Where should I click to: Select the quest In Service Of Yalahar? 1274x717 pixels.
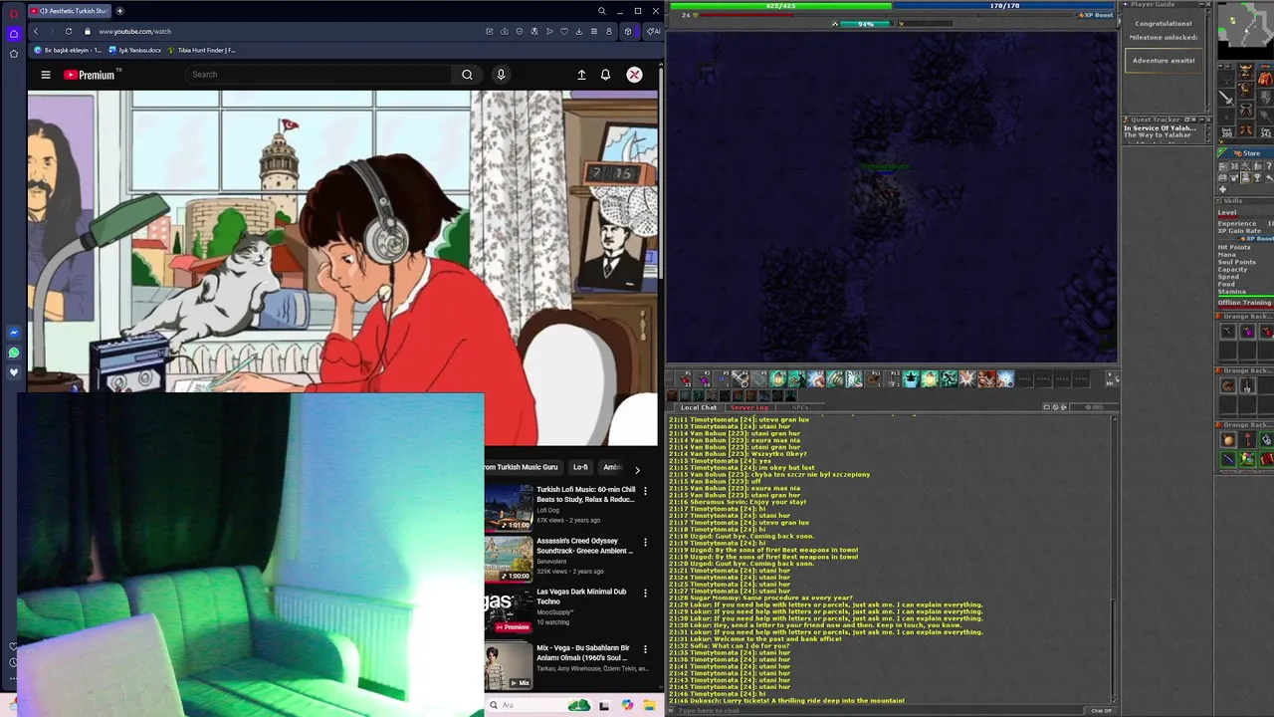1160,128
